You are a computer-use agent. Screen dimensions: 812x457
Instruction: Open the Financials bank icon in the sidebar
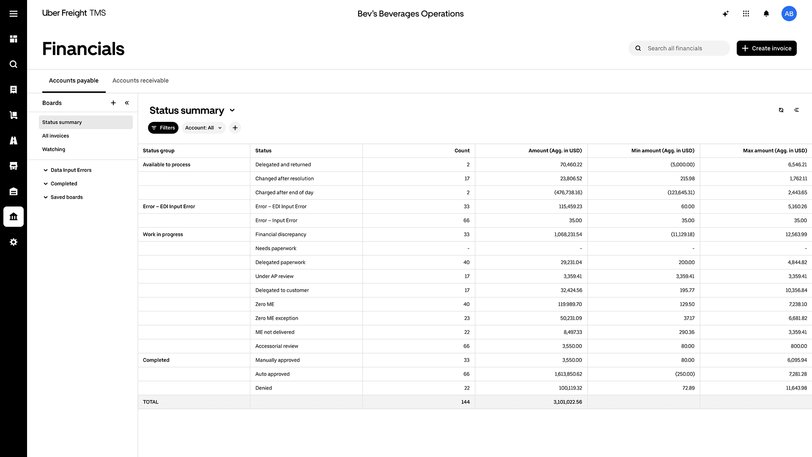click(14, 217)
